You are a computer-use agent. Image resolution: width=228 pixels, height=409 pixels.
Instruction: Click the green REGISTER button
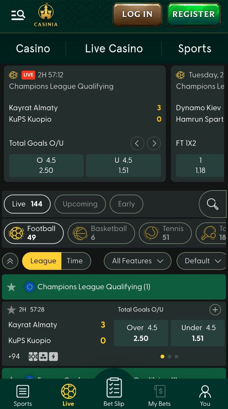[193, 14]
